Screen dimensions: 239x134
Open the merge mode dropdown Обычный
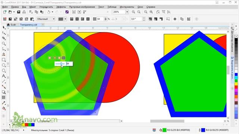pyautogui.click(x=46, y=19)
